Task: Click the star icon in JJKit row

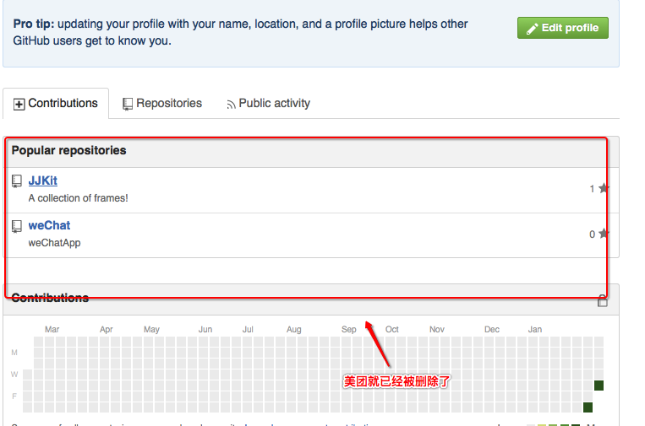Action: click(603, 188)
